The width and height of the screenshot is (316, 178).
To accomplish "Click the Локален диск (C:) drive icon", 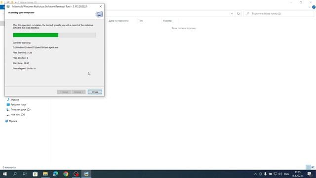I will [x=8, y=110].
